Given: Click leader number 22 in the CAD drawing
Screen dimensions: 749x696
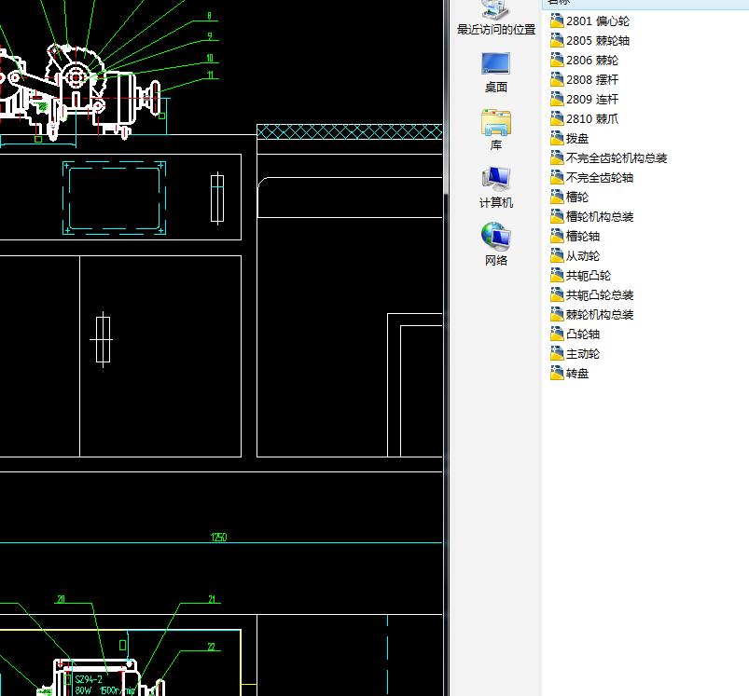Looking at the screenshot, I should (x=212, y=647).
